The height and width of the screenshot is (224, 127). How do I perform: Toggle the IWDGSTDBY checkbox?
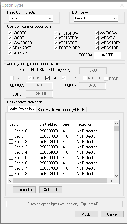tap(97, 43)
